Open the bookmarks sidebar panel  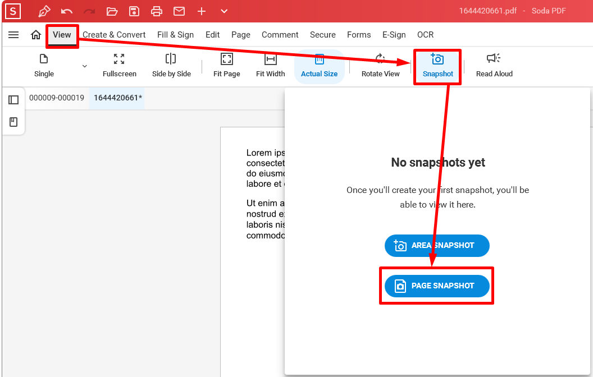[13, 122]
